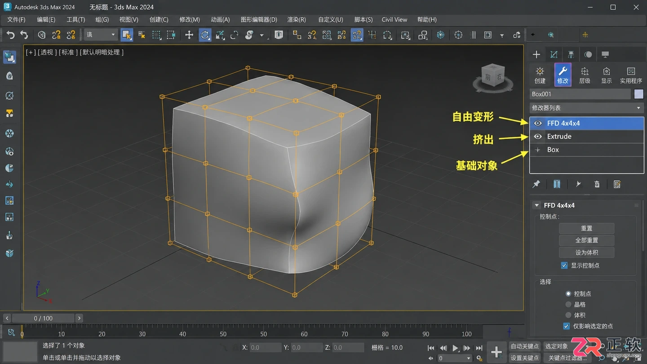647x364 pixels.
Task: Select the Extrude modifier in the stack
Action: [x=586, y=137]
